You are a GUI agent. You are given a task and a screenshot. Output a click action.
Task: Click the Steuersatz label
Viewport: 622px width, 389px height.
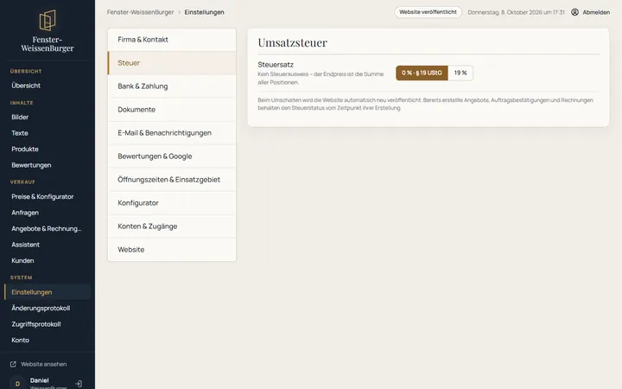pyautogui.click(x=276, y=65)
